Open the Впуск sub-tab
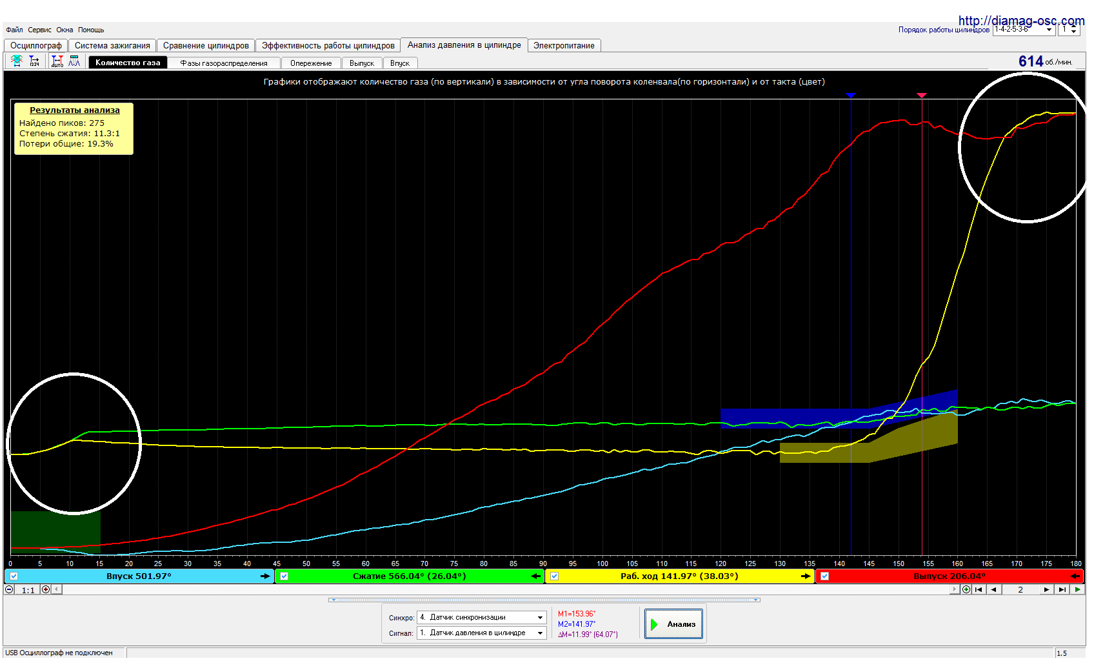Image resolution: width=1094 pixels, height=661 pixels. pos(400,63)
